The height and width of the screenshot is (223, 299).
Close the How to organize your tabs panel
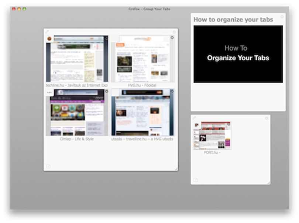pos(282,17)
